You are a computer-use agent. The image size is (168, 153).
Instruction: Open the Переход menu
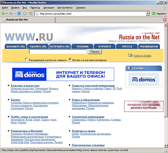pyautogui.click(x=35, y=8)
